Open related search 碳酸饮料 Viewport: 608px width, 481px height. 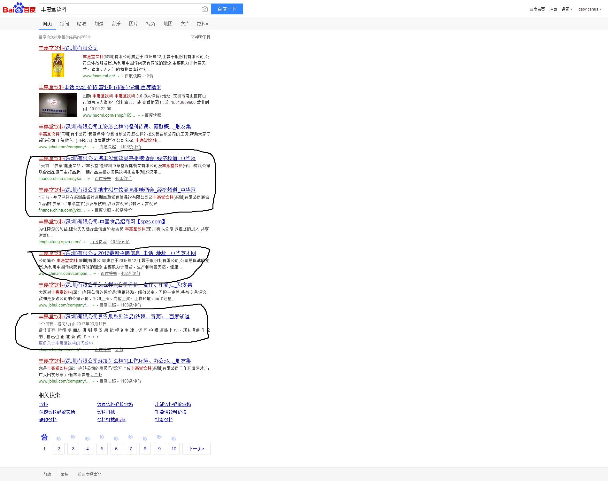click(48, 420)
